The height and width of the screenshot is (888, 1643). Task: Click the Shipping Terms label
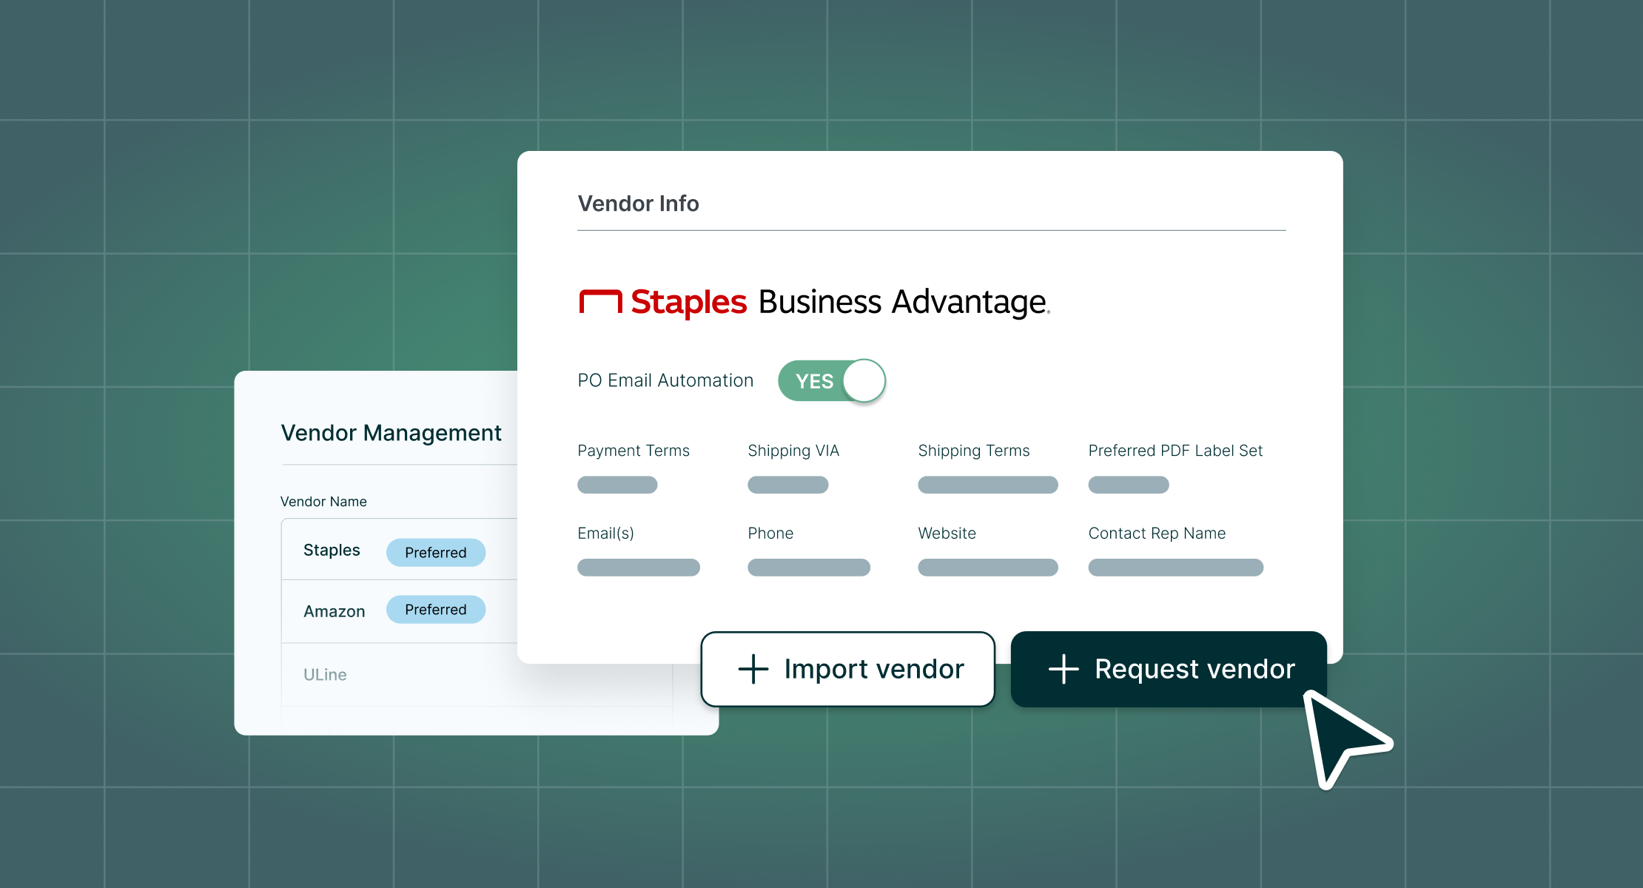[x=974, y=451]
